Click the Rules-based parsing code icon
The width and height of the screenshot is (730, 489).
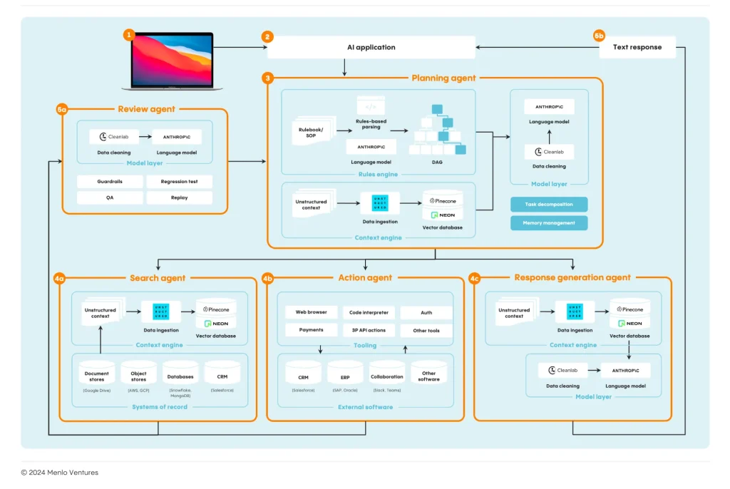pos(370,105)
